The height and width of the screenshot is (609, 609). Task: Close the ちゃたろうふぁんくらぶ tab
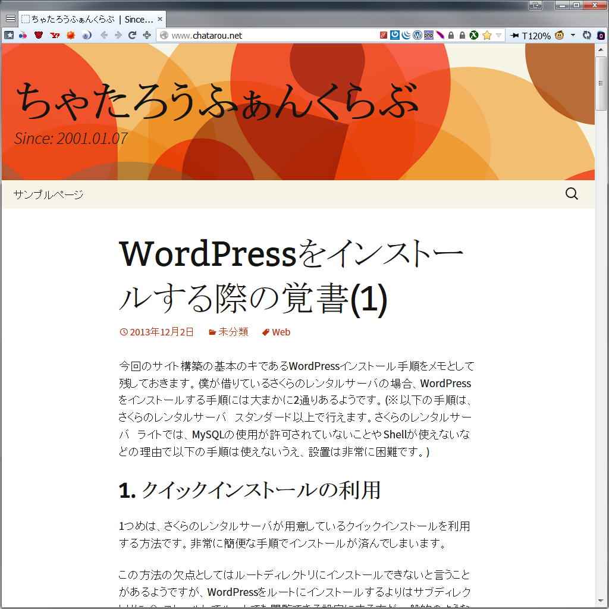point(159,19)
